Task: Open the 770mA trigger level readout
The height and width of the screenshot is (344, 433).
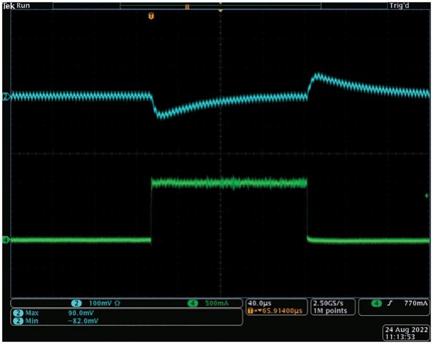Action: [415, 303]
